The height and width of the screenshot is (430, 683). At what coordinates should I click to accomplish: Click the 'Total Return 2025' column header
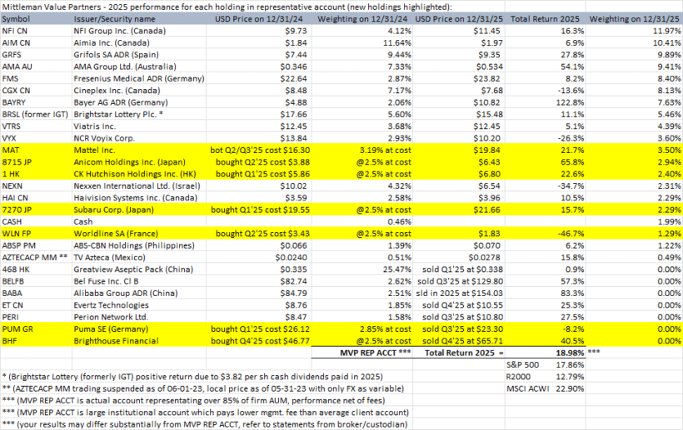[545, 18]
